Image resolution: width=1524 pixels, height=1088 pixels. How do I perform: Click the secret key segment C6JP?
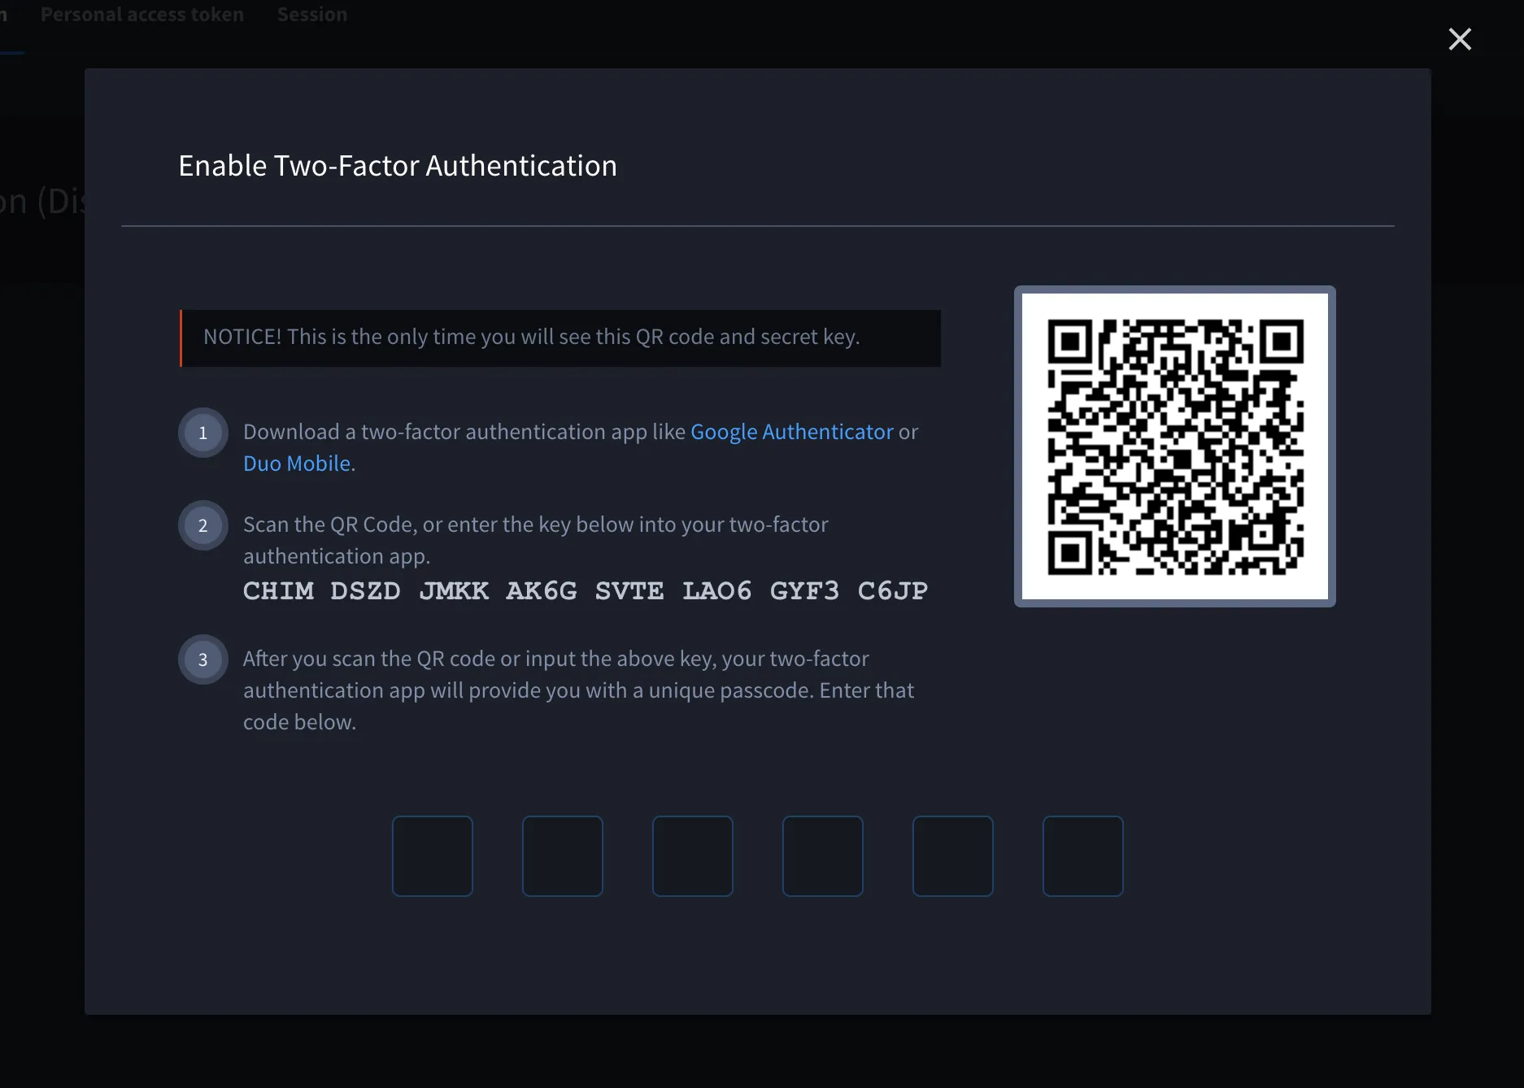pos(893,590)
